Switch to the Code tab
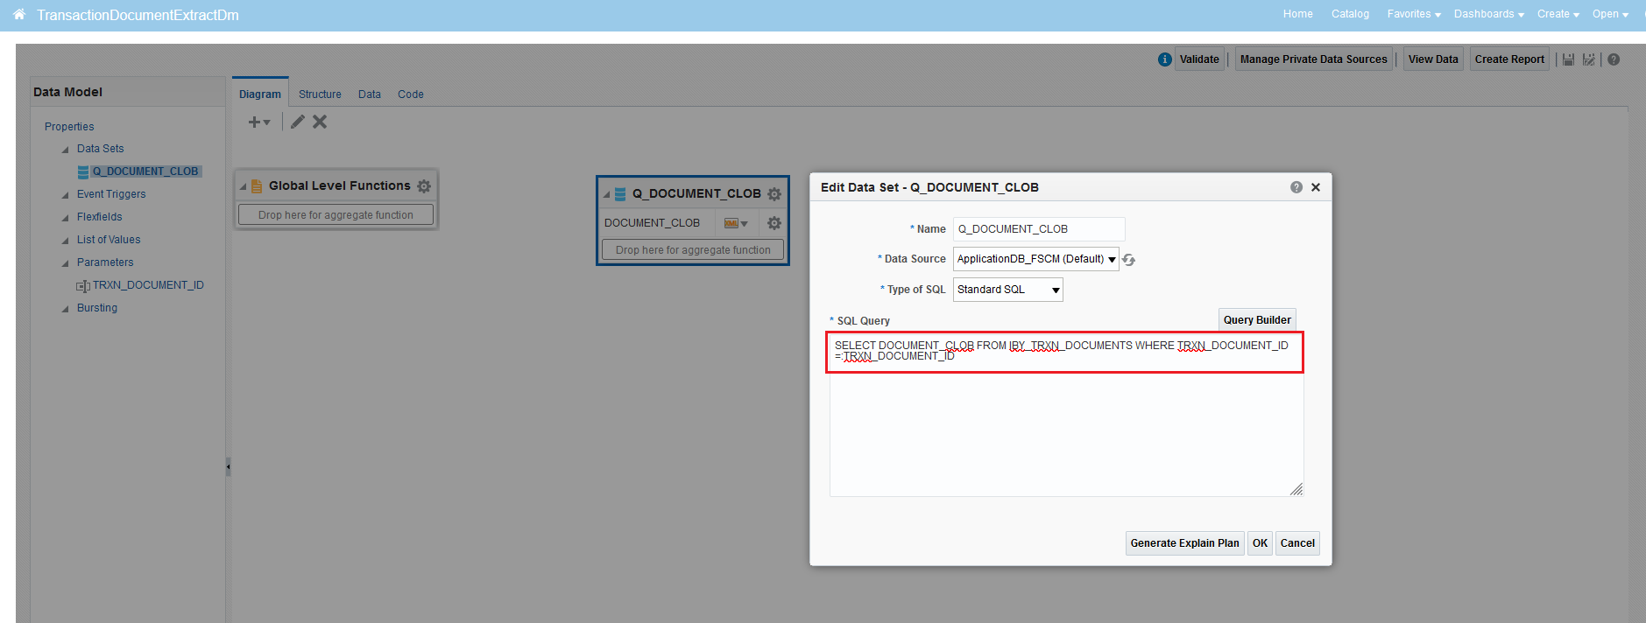This screenshot has height=623, width=1646. (411, 94)
